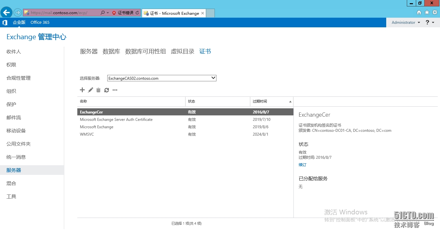Open the more options (...) icon
440x234 pixels.
[x=115, y=90]
